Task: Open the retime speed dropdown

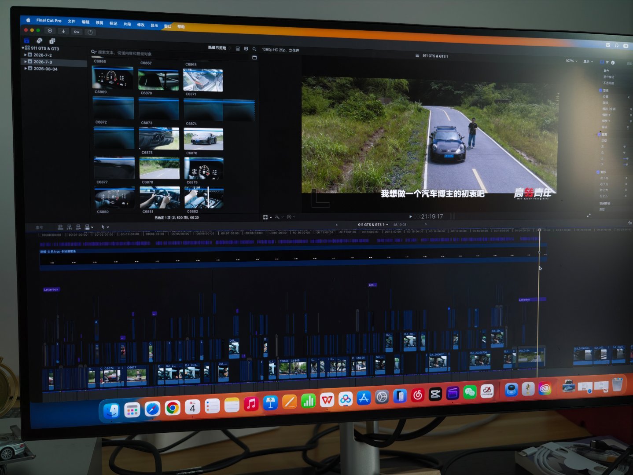Action: coord(291,217)
